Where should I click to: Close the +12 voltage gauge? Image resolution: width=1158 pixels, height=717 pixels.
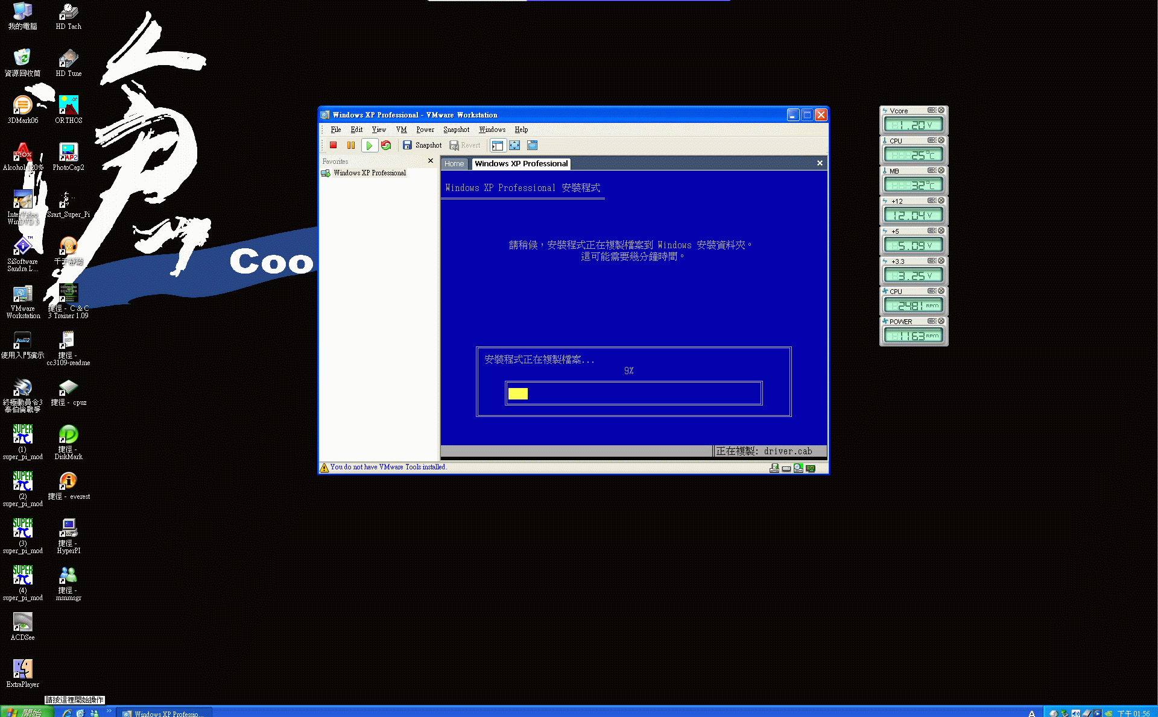tap(941, 201)
